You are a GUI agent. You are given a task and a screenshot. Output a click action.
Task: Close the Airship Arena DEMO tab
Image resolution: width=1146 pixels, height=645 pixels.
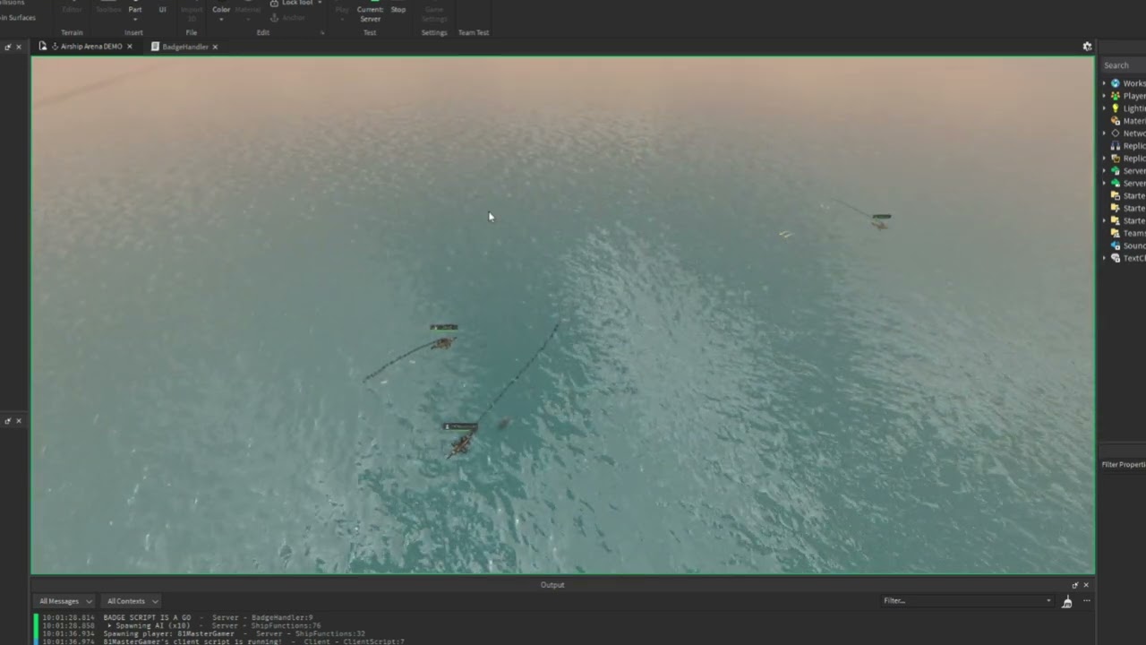(x=130, y=47)
